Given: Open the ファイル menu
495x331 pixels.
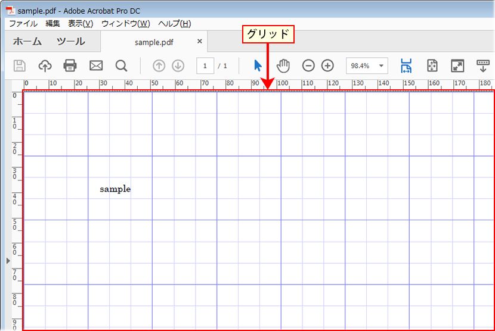Looking at the screenshot, I should pos(23,24).
